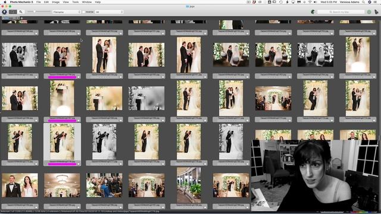The image size is (381, 214).
Task: Toggle tag checkbox under groom leaning forward thumbnail
Action: coord(332,120)
